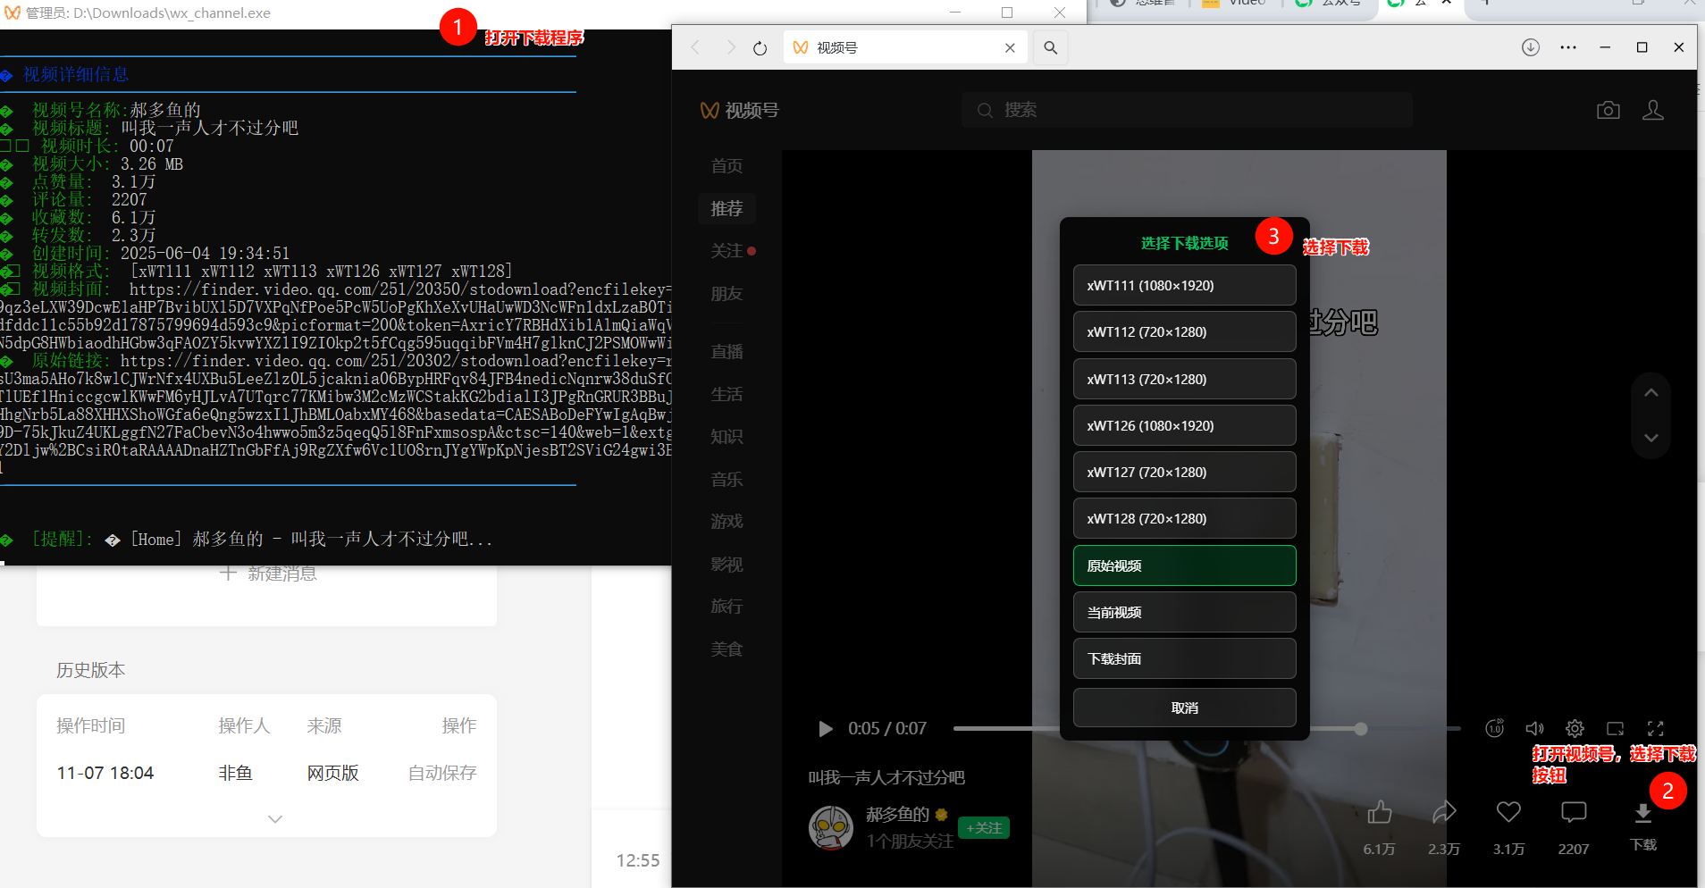Choose 原始视频 download option
Viewport: 1705px width, 888px height.
pos(1184,565)
